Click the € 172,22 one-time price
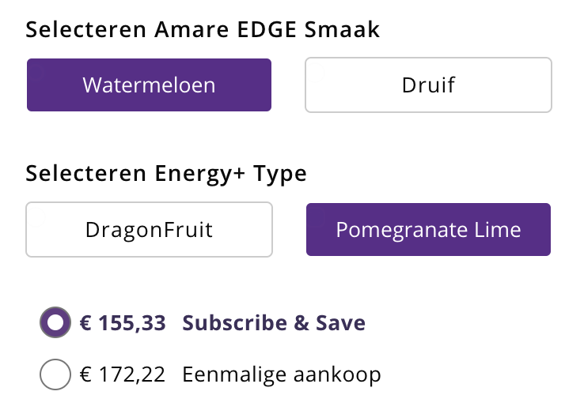584x414 pixels. [123, 374]
